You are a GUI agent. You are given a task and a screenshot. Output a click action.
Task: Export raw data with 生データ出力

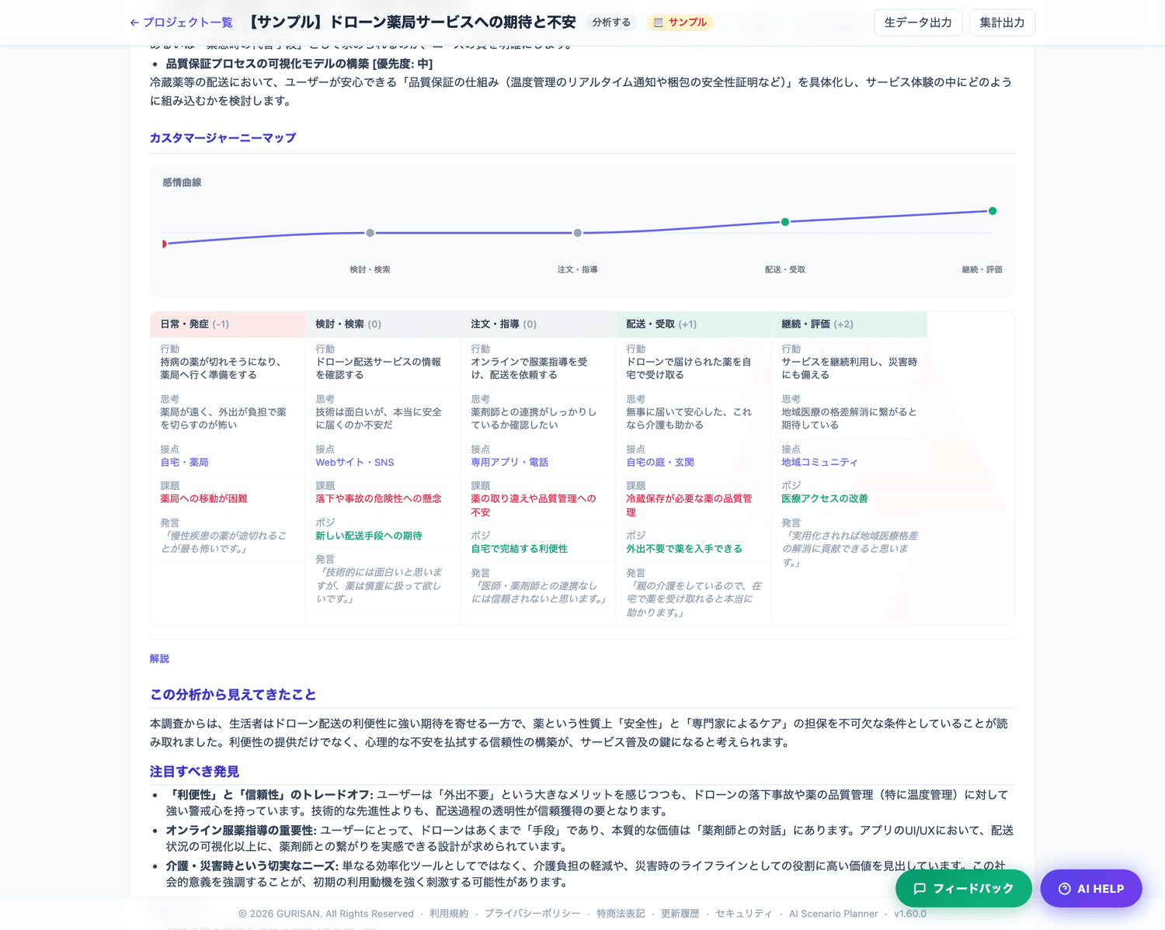(x=918, y=23)
